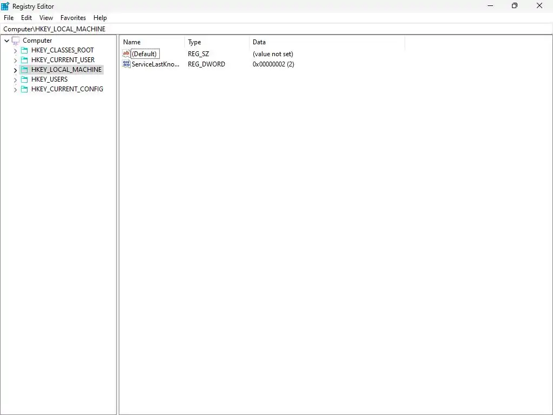Expand the HKEY_USERS key
The image size is (553, 415).
pos(15,80)
